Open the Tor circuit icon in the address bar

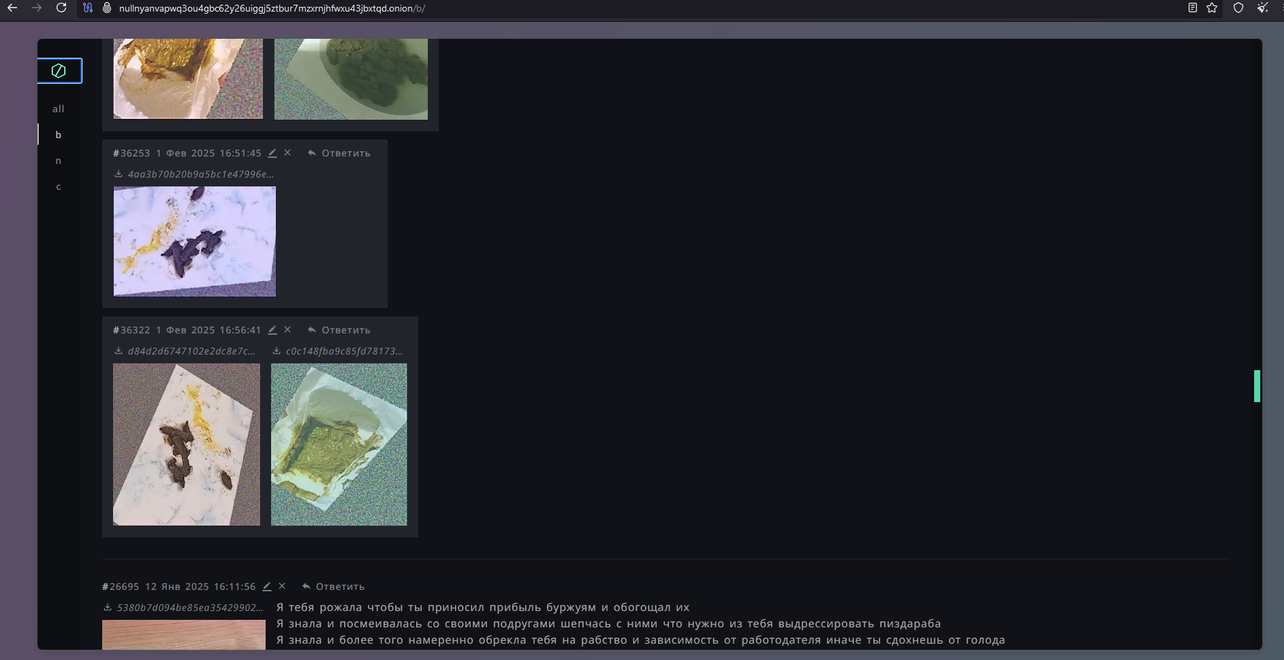[88, 8]
